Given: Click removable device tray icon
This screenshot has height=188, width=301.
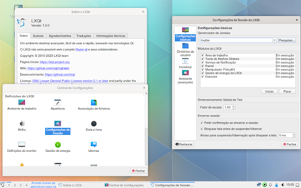Looking at the screenshot, I should click(276, 185).
